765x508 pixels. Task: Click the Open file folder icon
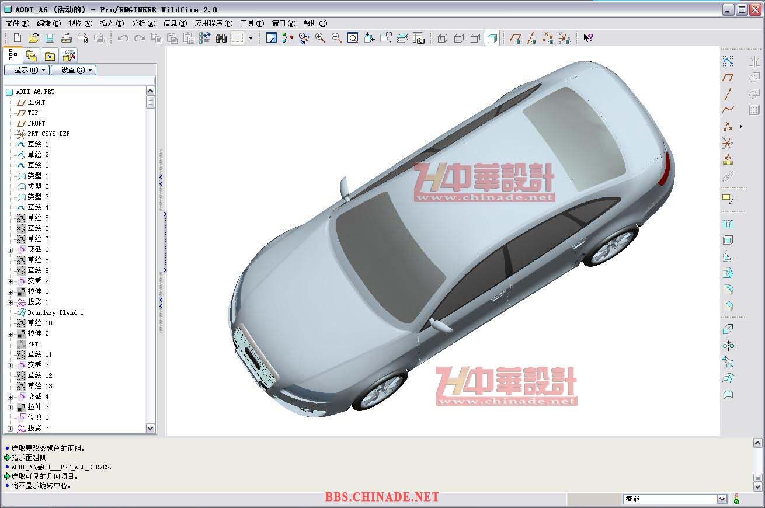[x=34, y=38]
